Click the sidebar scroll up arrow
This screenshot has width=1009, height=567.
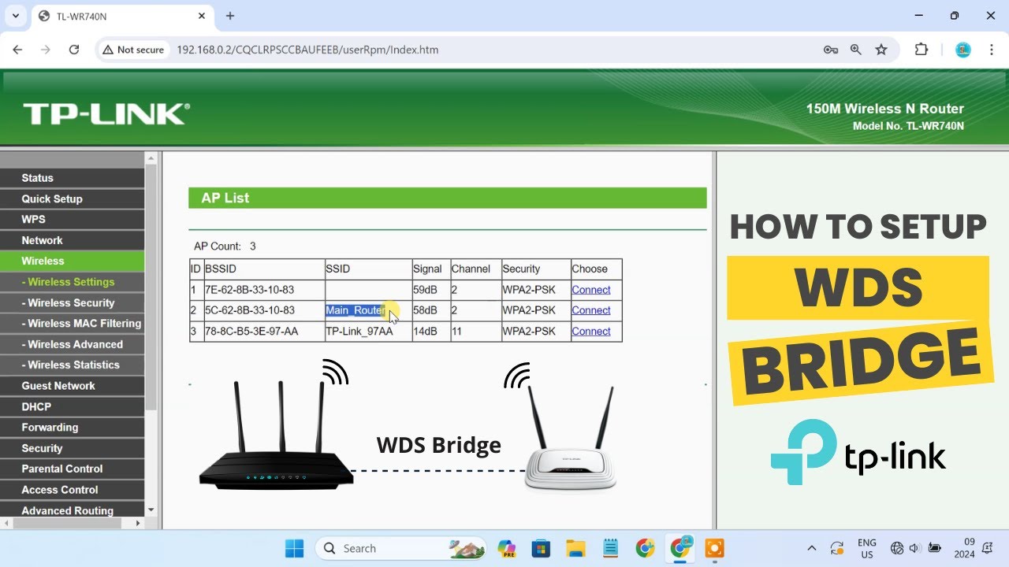tap(151, 158)
